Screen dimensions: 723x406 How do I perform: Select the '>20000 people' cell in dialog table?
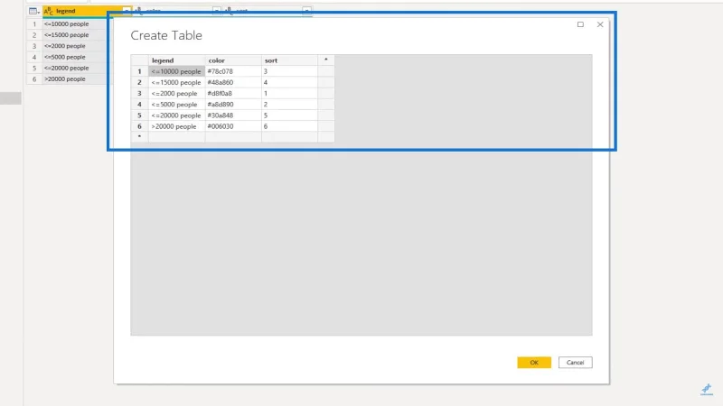[x=176, y=126]
